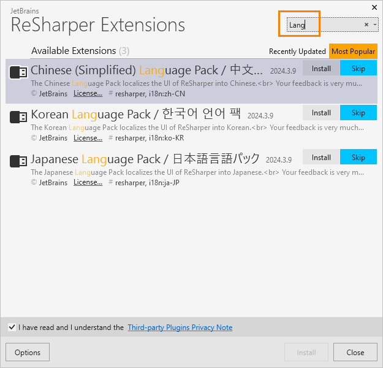Screen dimensions: 383x368
Task: Switch to the Recently Updated tab
Action: pos(297,52)
